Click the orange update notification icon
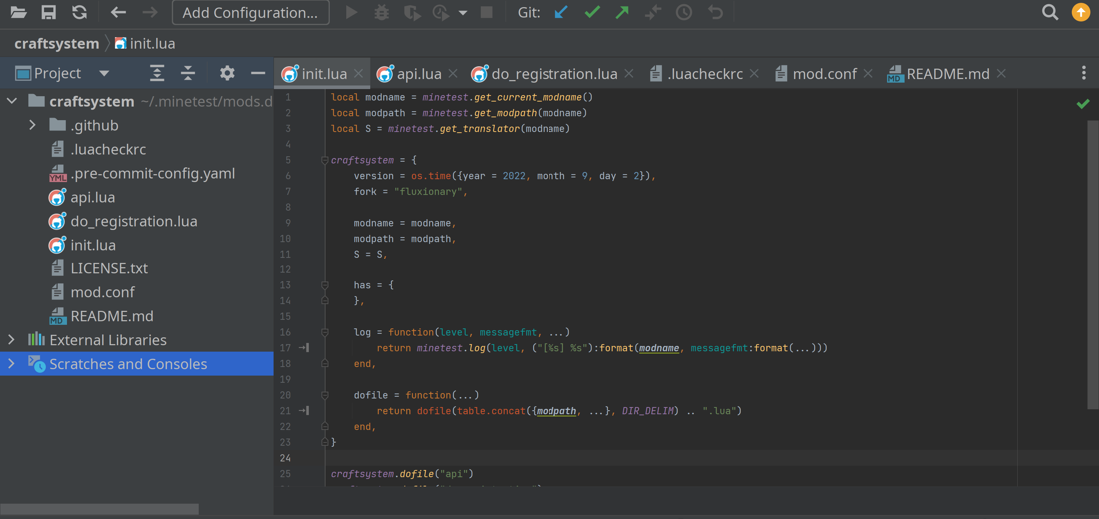The image size is (1099, 519). pos(1081,12)
